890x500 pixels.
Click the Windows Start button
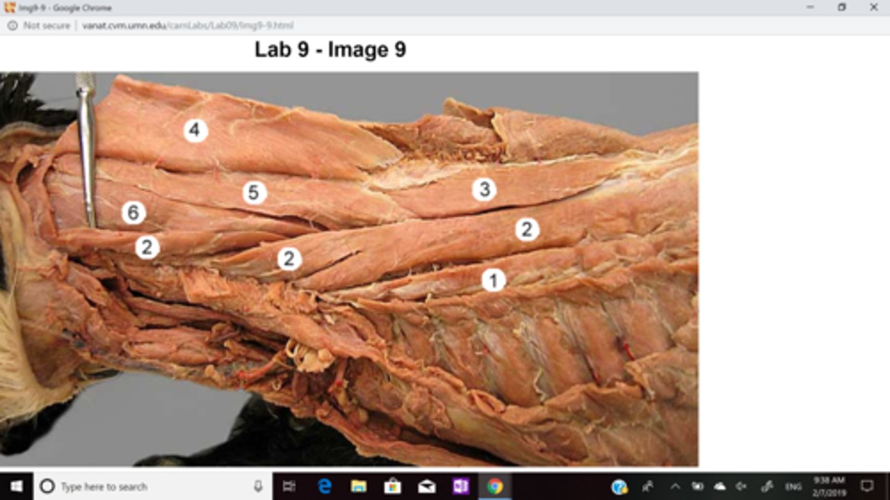tap(16, 486)
